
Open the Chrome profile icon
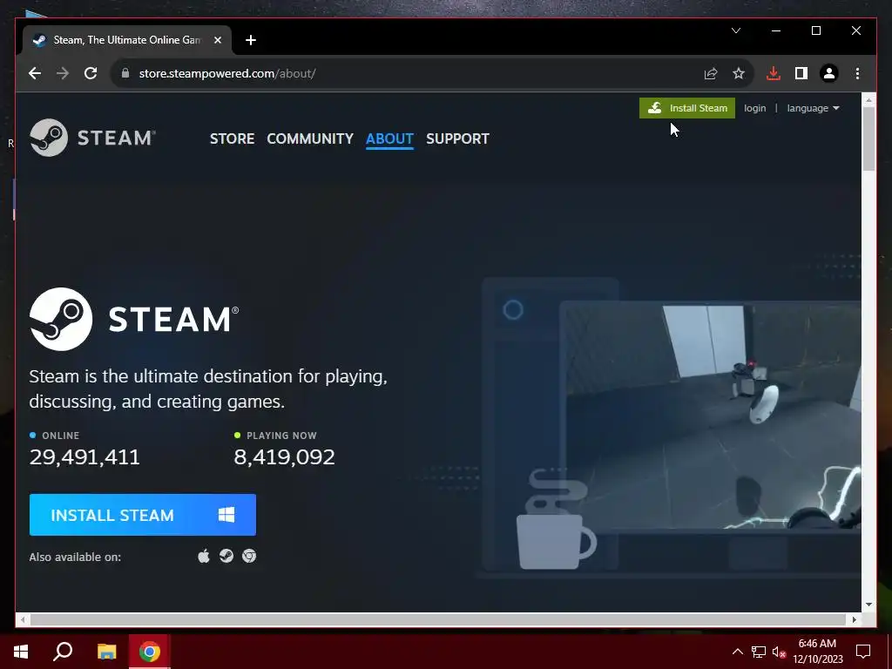(x=829, y=73)
